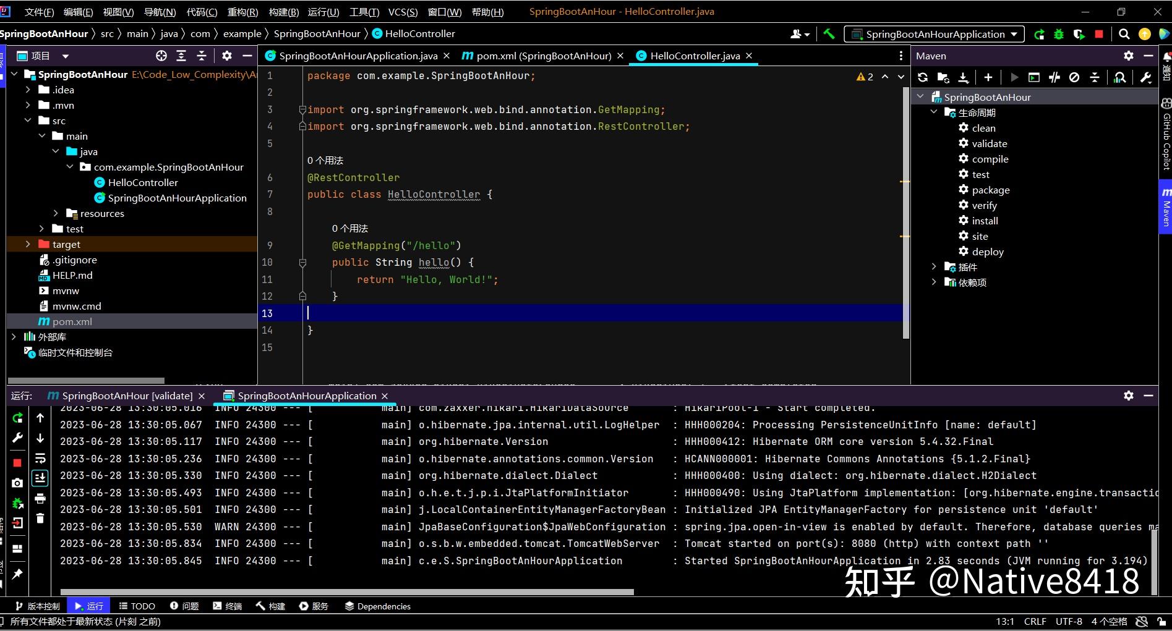Rerun SpringBootAnHourApplication from top toolbar
This screenshot has height=631, width=1172.
click(x=1039, y=34)
